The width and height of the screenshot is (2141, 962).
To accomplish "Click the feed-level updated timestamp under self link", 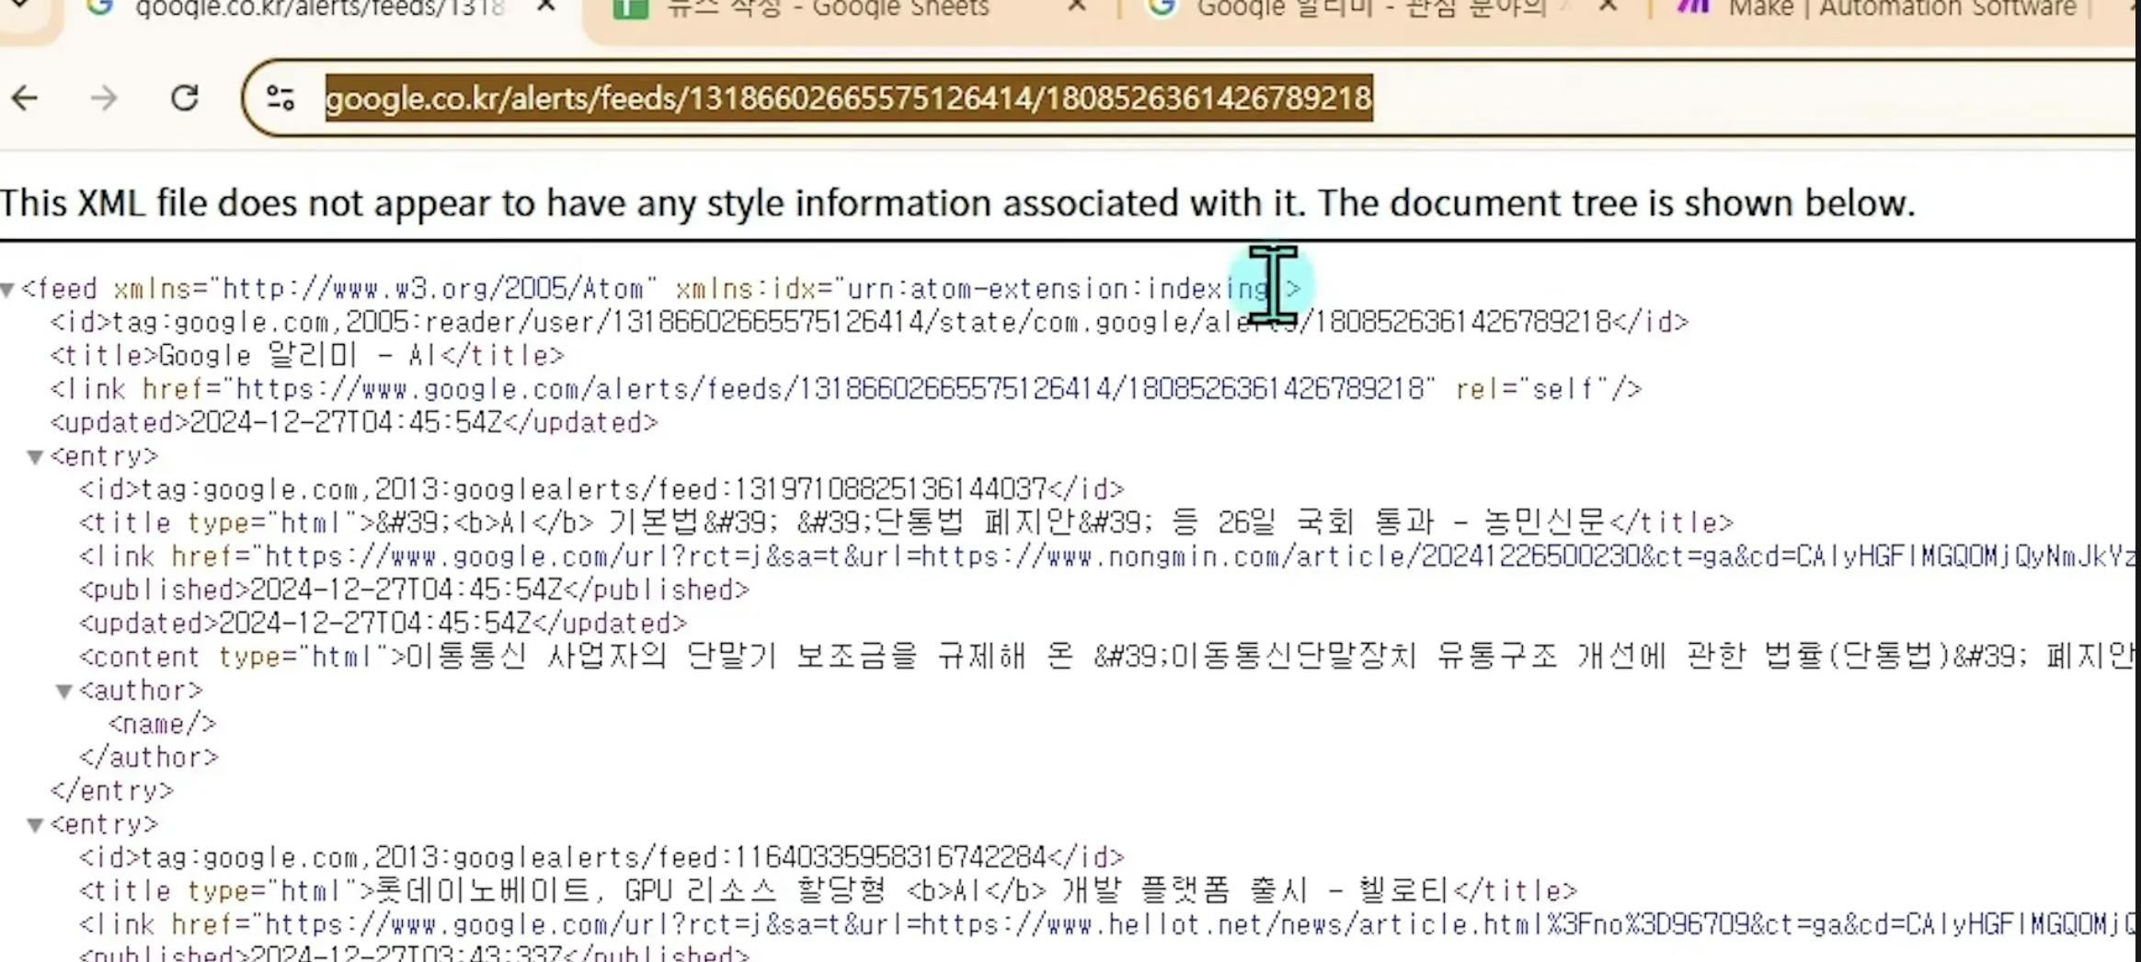I will tap(354, 422).
